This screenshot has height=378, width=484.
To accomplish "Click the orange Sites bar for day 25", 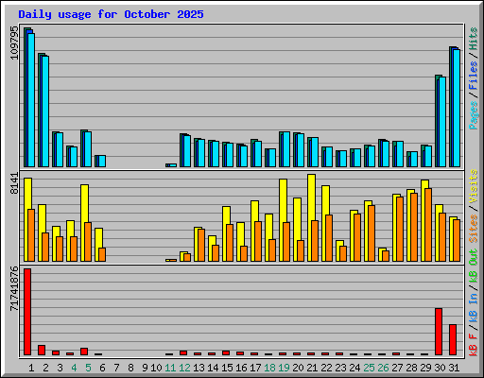I will [372, 233].
